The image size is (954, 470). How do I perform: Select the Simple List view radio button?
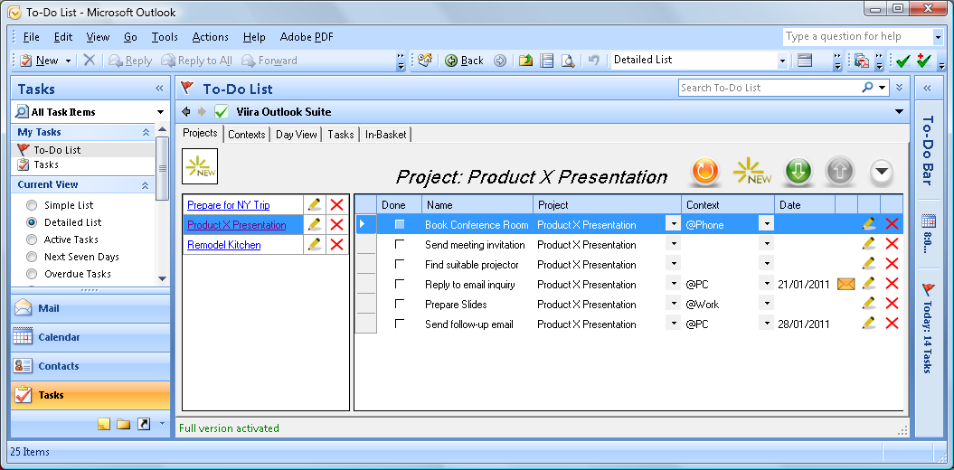[32, 205]
